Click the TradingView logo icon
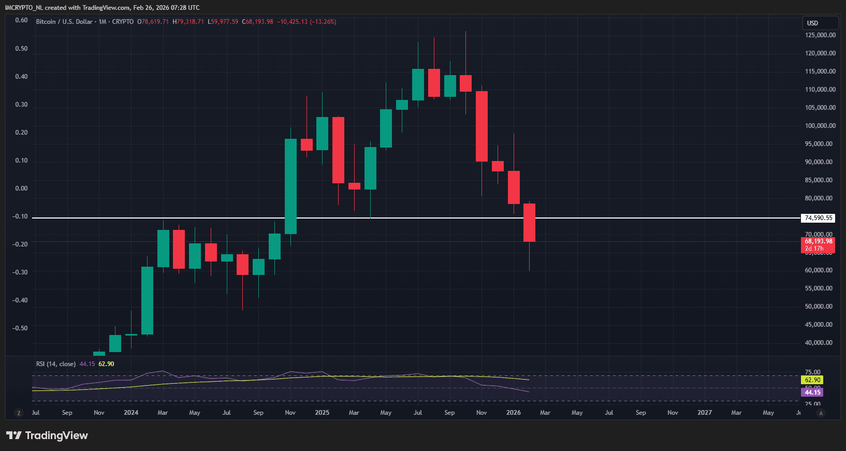Screen dimensions: 846x451 (x=14, y=435)
